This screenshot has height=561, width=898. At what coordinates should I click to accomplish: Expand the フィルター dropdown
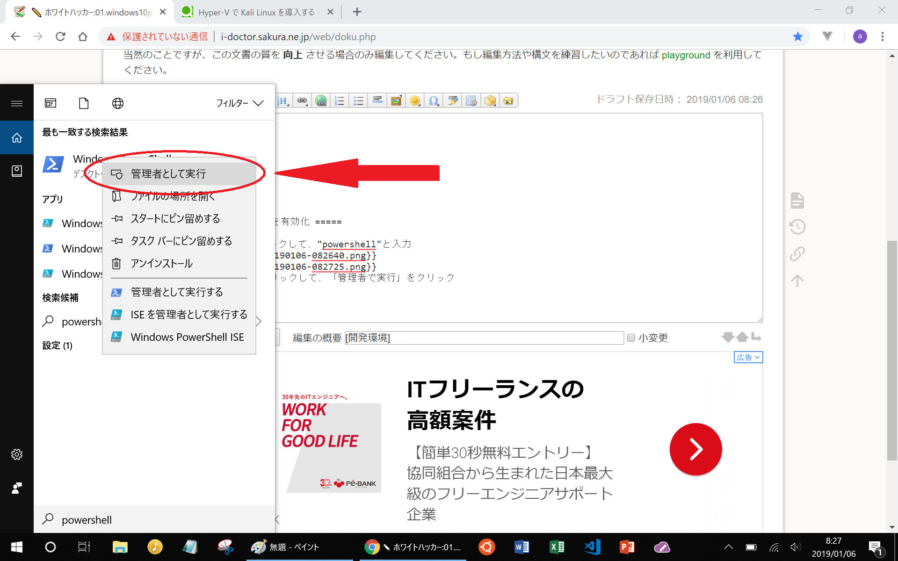[239, 103]
